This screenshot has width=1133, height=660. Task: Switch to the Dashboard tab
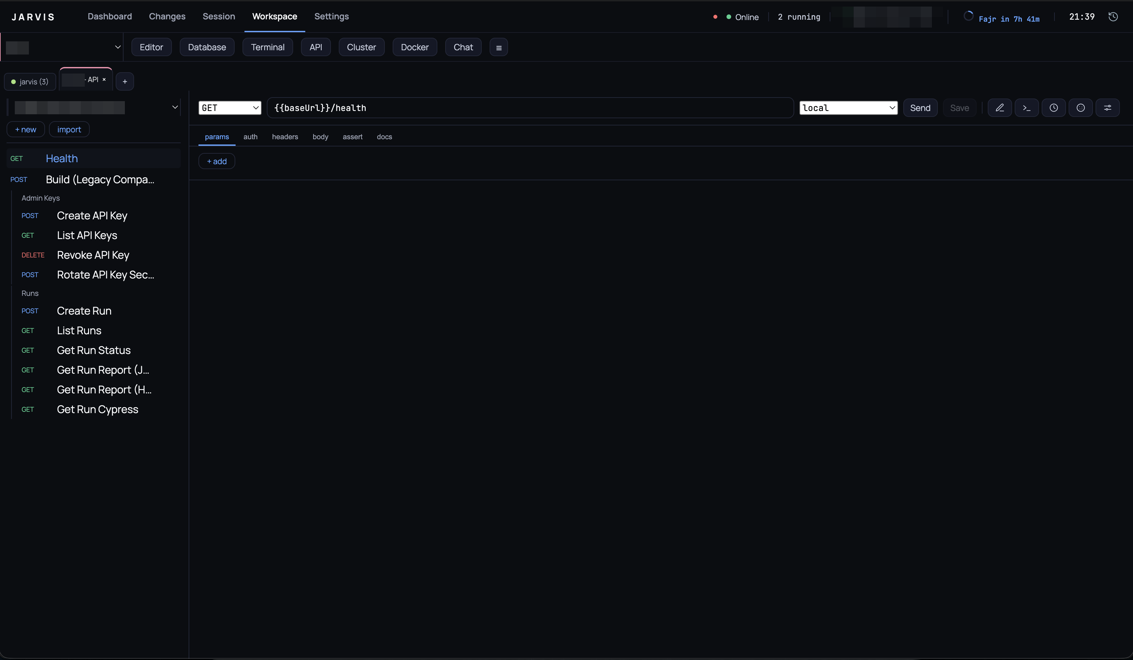point(110,17)
